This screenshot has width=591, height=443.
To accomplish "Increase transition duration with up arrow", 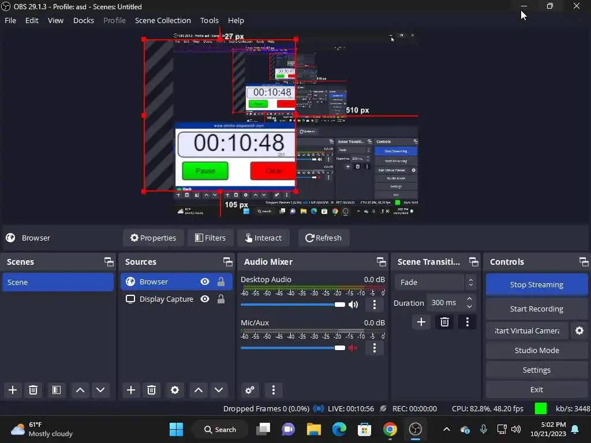I will (x=469, y=299).
